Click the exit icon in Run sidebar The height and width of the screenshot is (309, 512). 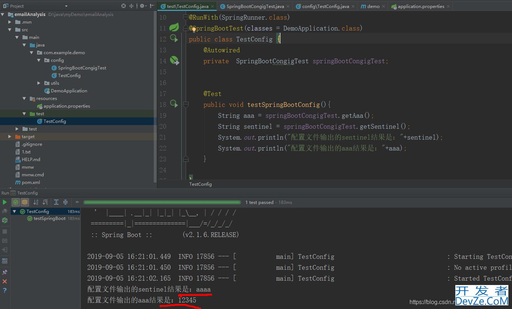4,250
